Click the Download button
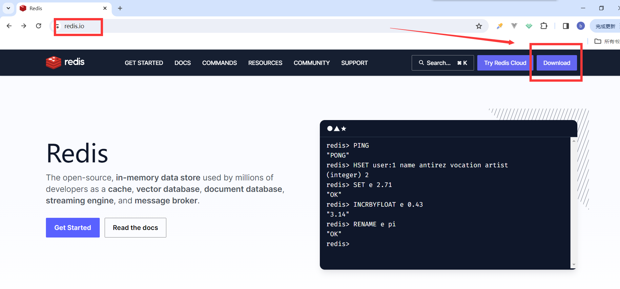 tap(557, 63)
